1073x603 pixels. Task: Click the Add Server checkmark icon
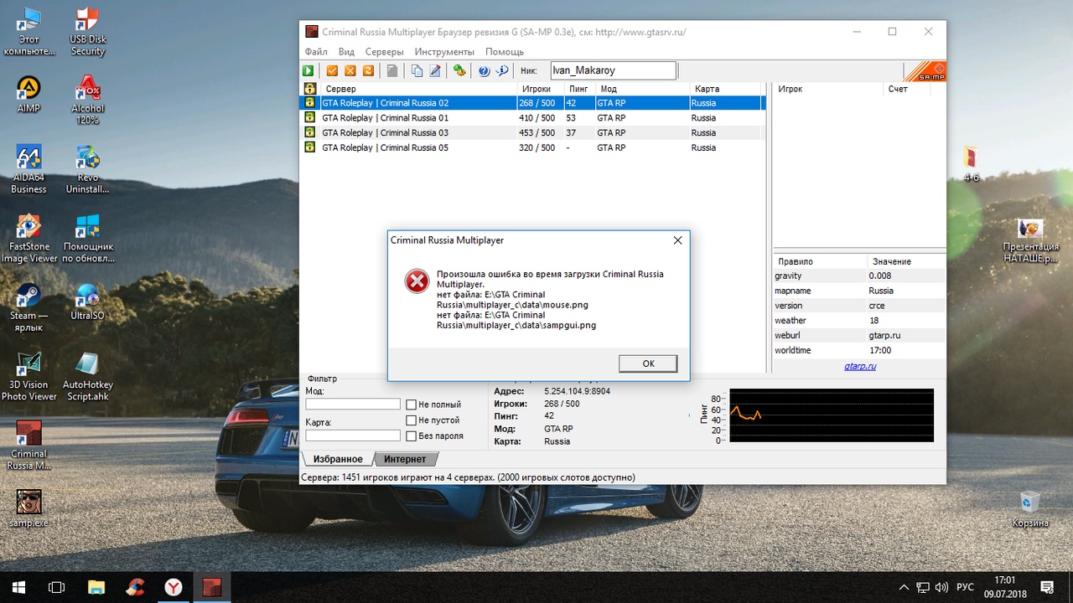[x=332, y=71]
